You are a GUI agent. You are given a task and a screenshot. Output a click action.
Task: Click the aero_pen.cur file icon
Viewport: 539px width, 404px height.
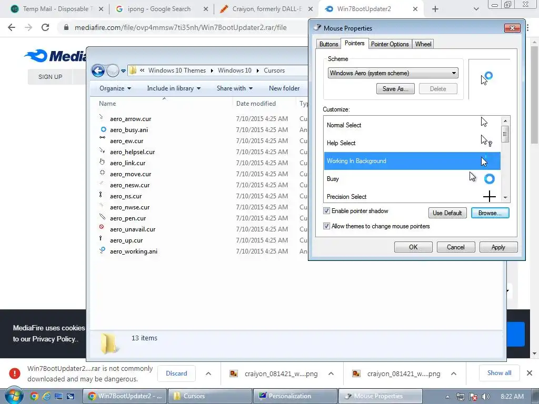click(103, 216)
